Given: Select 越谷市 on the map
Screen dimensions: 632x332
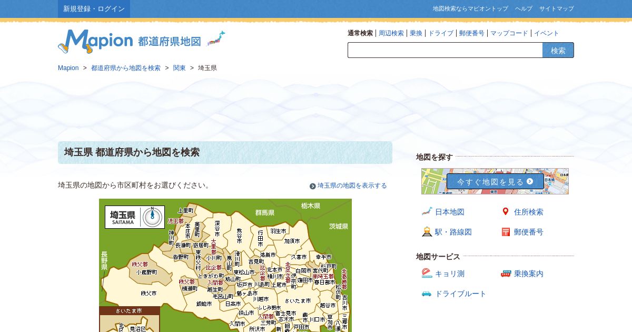Looking at the screenshot, I should click(x=328, y=305).
